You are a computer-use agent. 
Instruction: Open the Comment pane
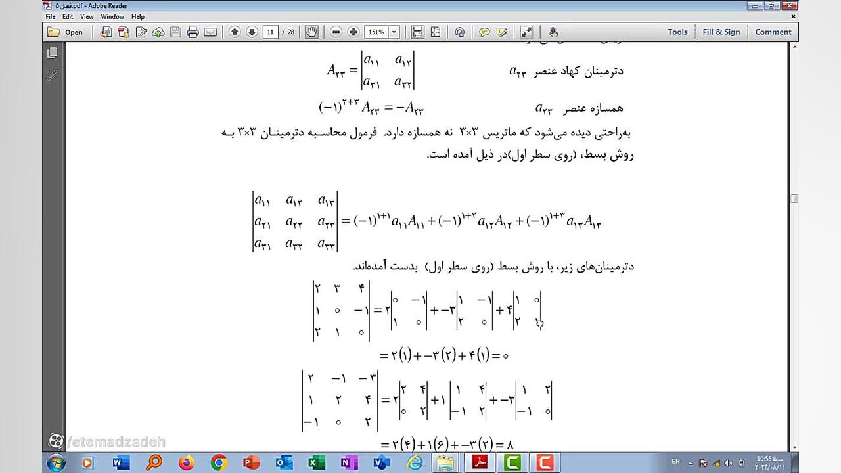773,32
